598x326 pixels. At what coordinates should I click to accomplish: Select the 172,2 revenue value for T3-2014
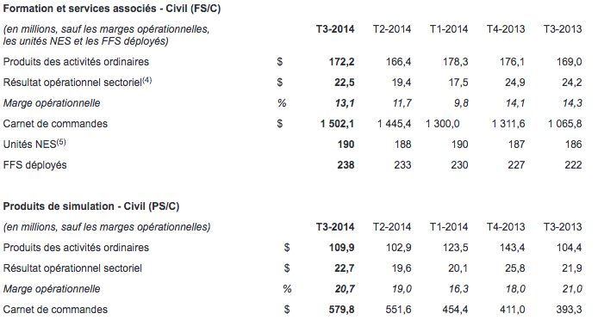point(342,62)
